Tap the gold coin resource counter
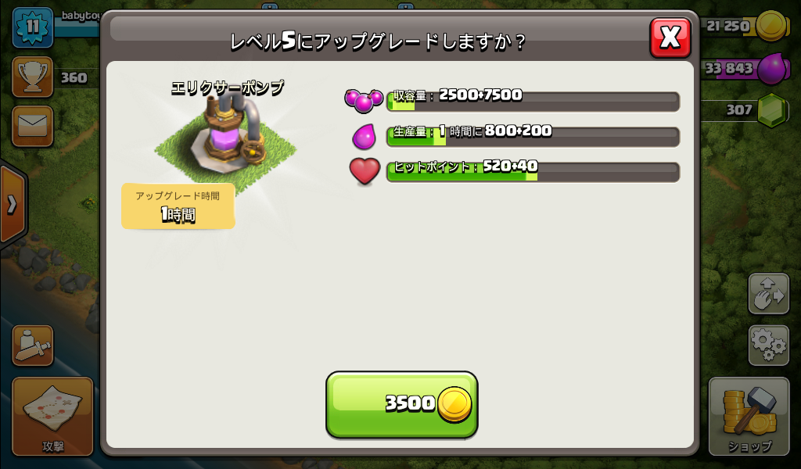This screenshot has height=469, width=801. (745, 26)
